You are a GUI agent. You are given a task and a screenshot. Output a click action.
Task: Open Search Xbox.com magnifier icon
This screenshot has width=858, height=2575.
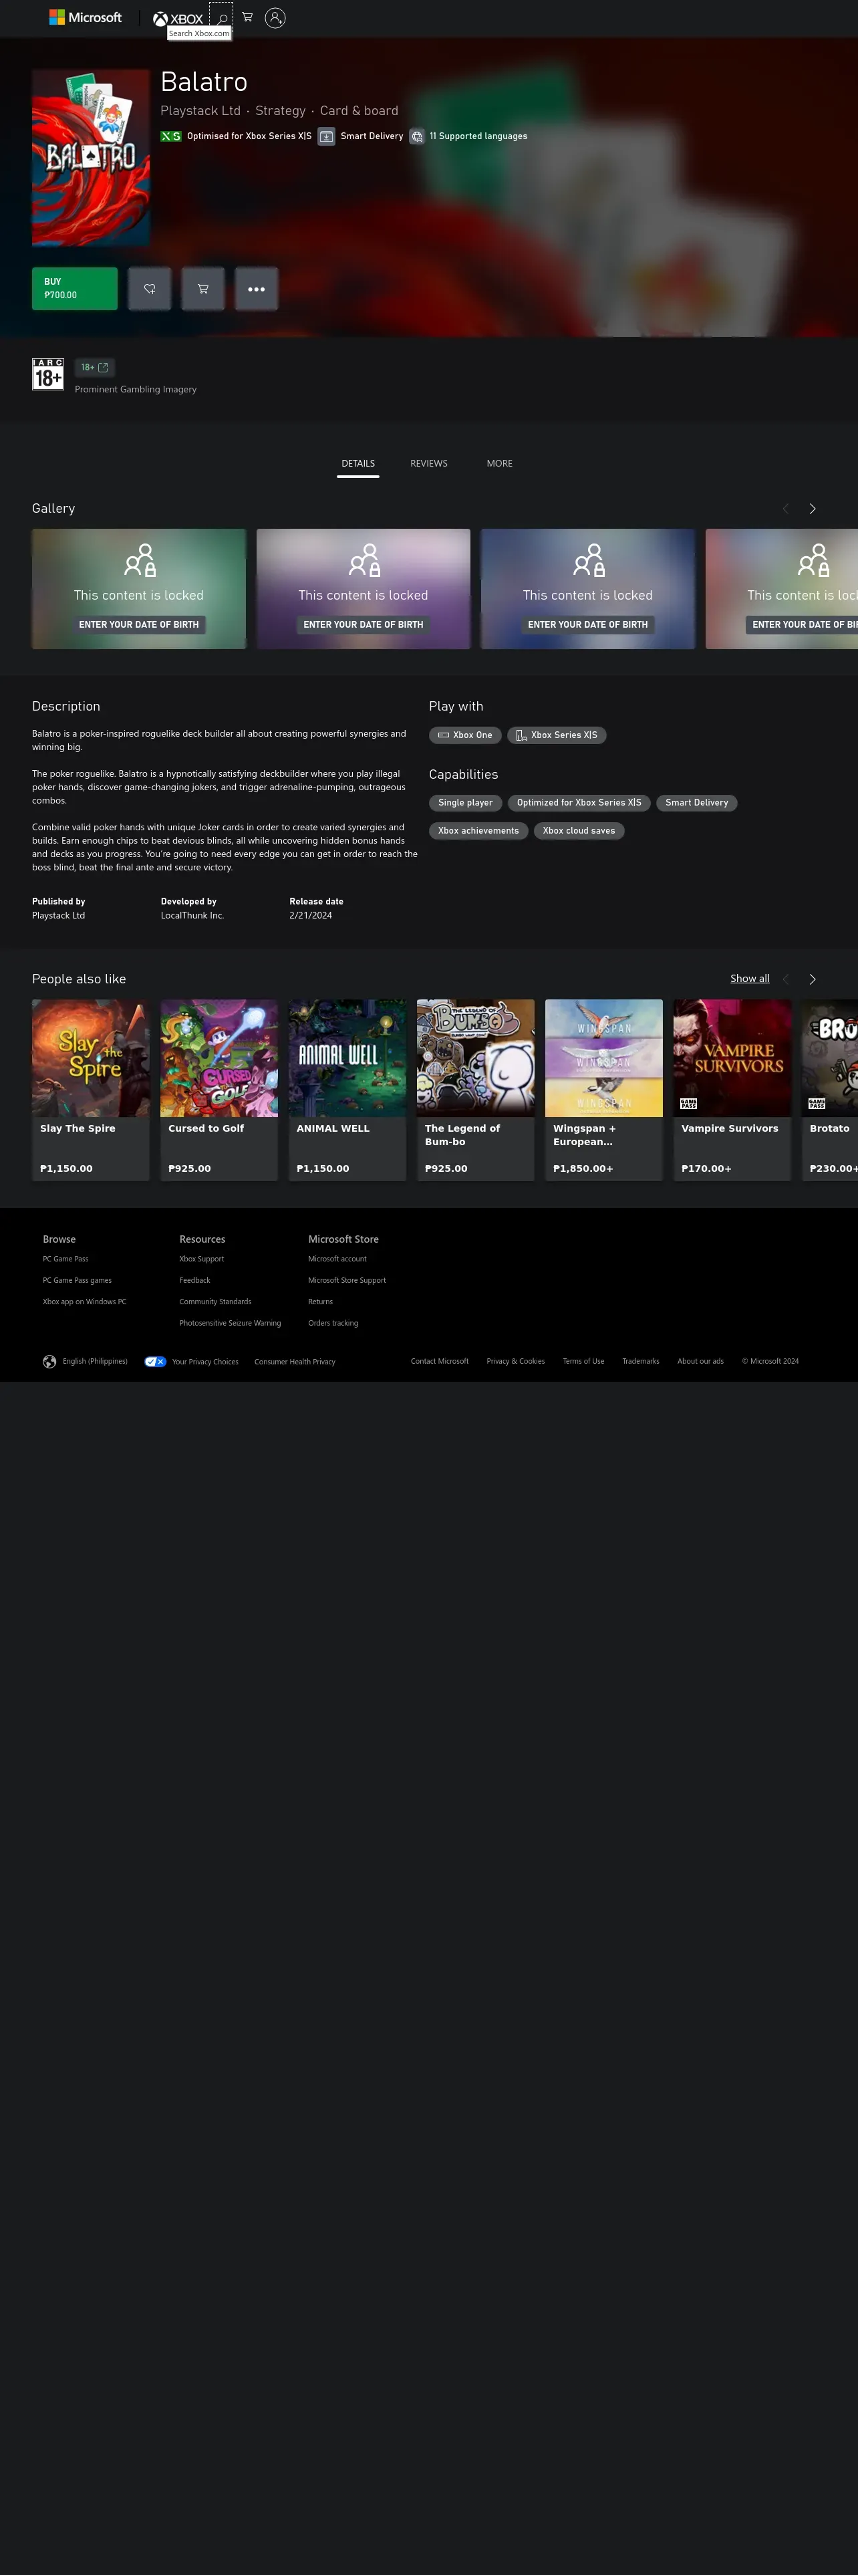[222, 18]
